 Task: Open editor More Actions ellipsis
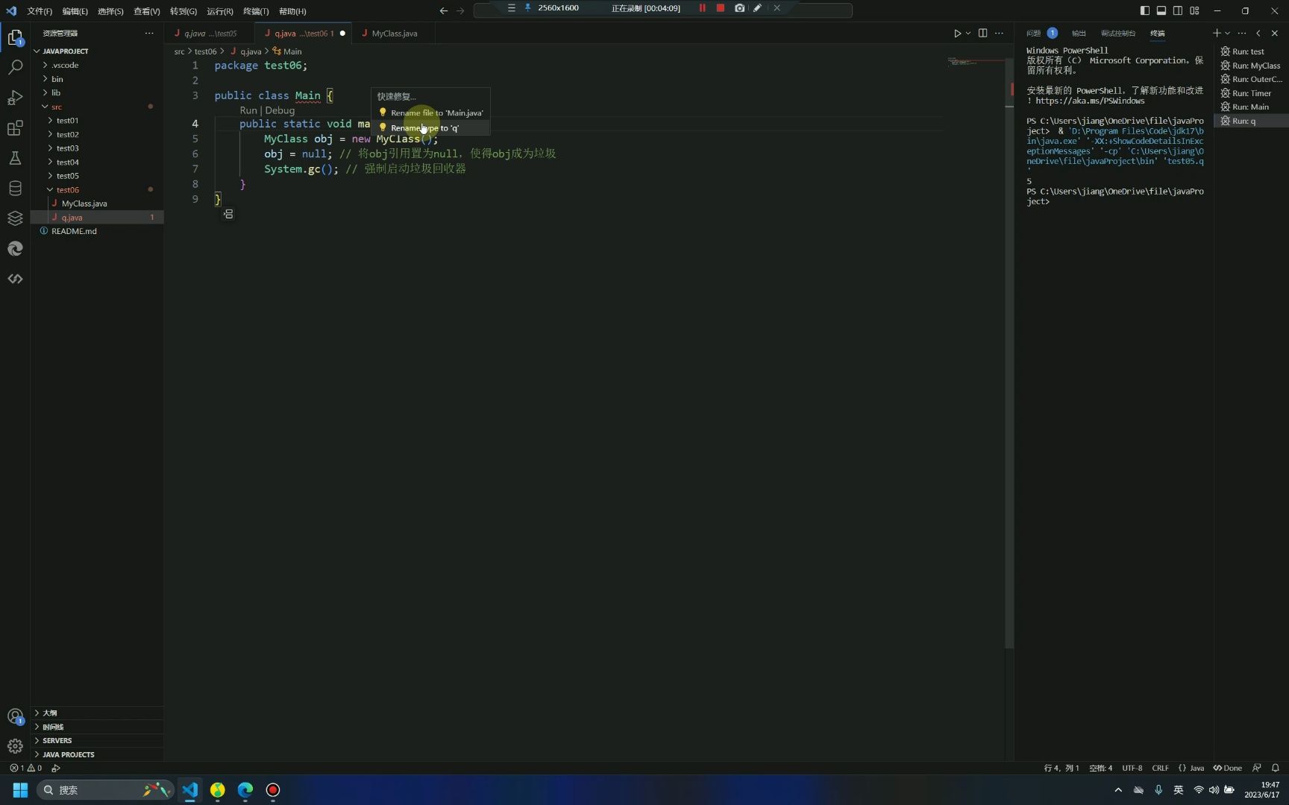(999, 33)
